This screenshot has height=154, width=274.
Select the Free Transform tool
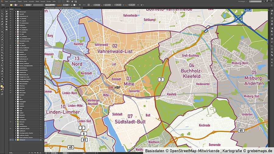[x=2, y=50]
